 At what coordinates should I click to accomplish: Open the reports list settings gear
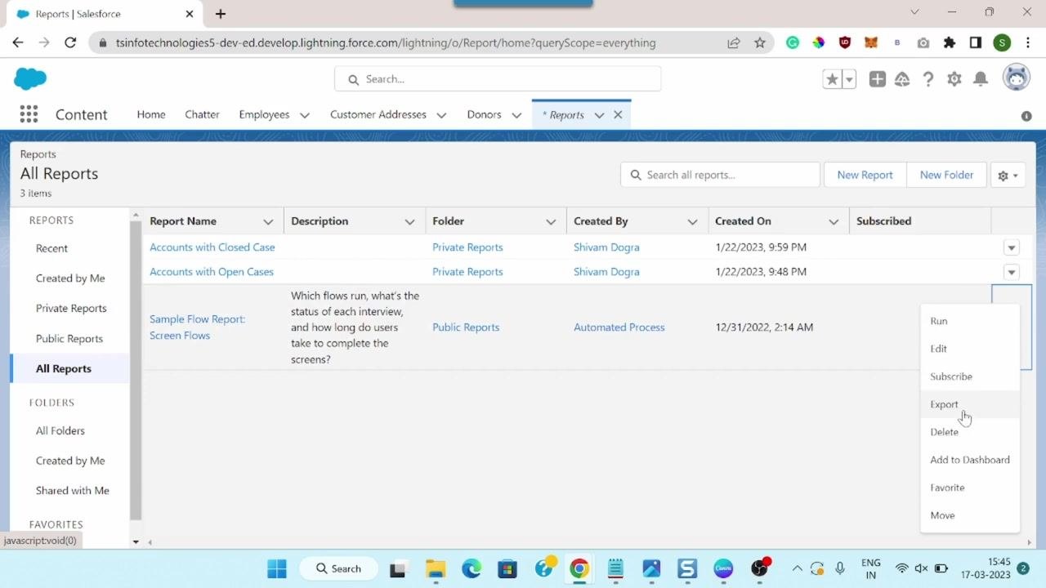(1008, 175)
